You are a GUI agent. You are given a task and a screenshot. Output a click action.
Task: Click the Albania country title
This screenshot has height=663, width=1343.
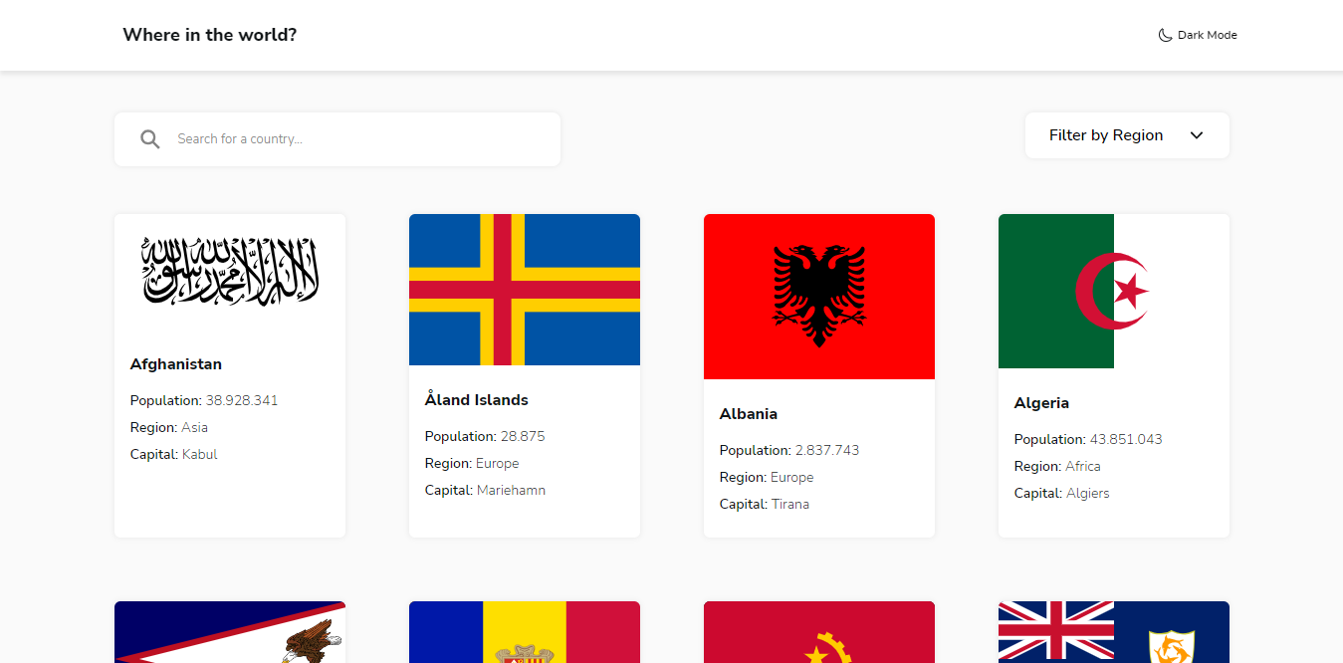749,414
